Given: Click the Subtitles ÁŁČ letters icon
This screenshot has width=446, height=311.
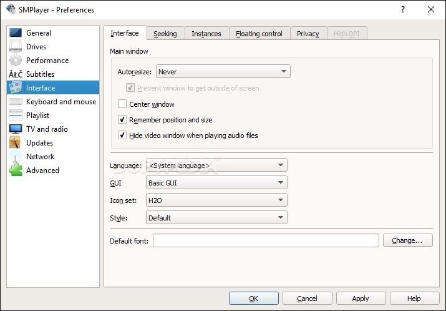Looking at the screenshot, I should [x=16, y=74].
